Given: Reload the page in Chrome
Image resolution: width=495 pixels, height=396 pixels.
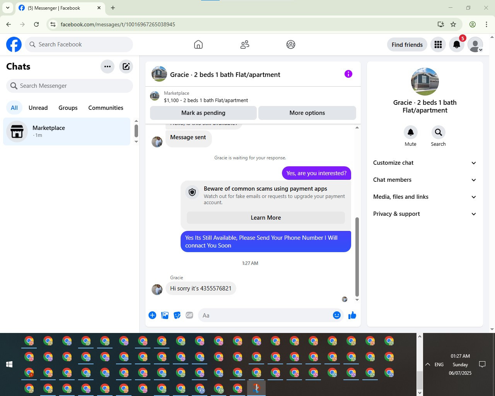Looking at the screenshot, I should coord(36,24).
